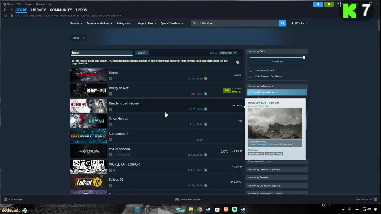Open the Sort by Relevance dropdown
381x214 pixels.
pos(228,53)
